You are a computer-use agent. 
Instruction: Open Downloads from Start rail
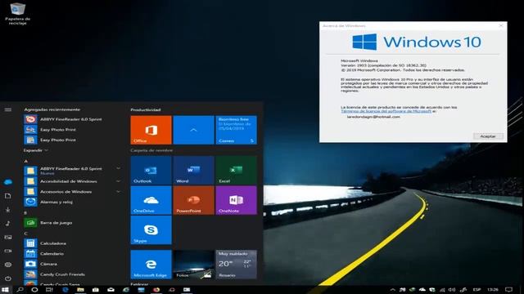(x=8, y=210)
